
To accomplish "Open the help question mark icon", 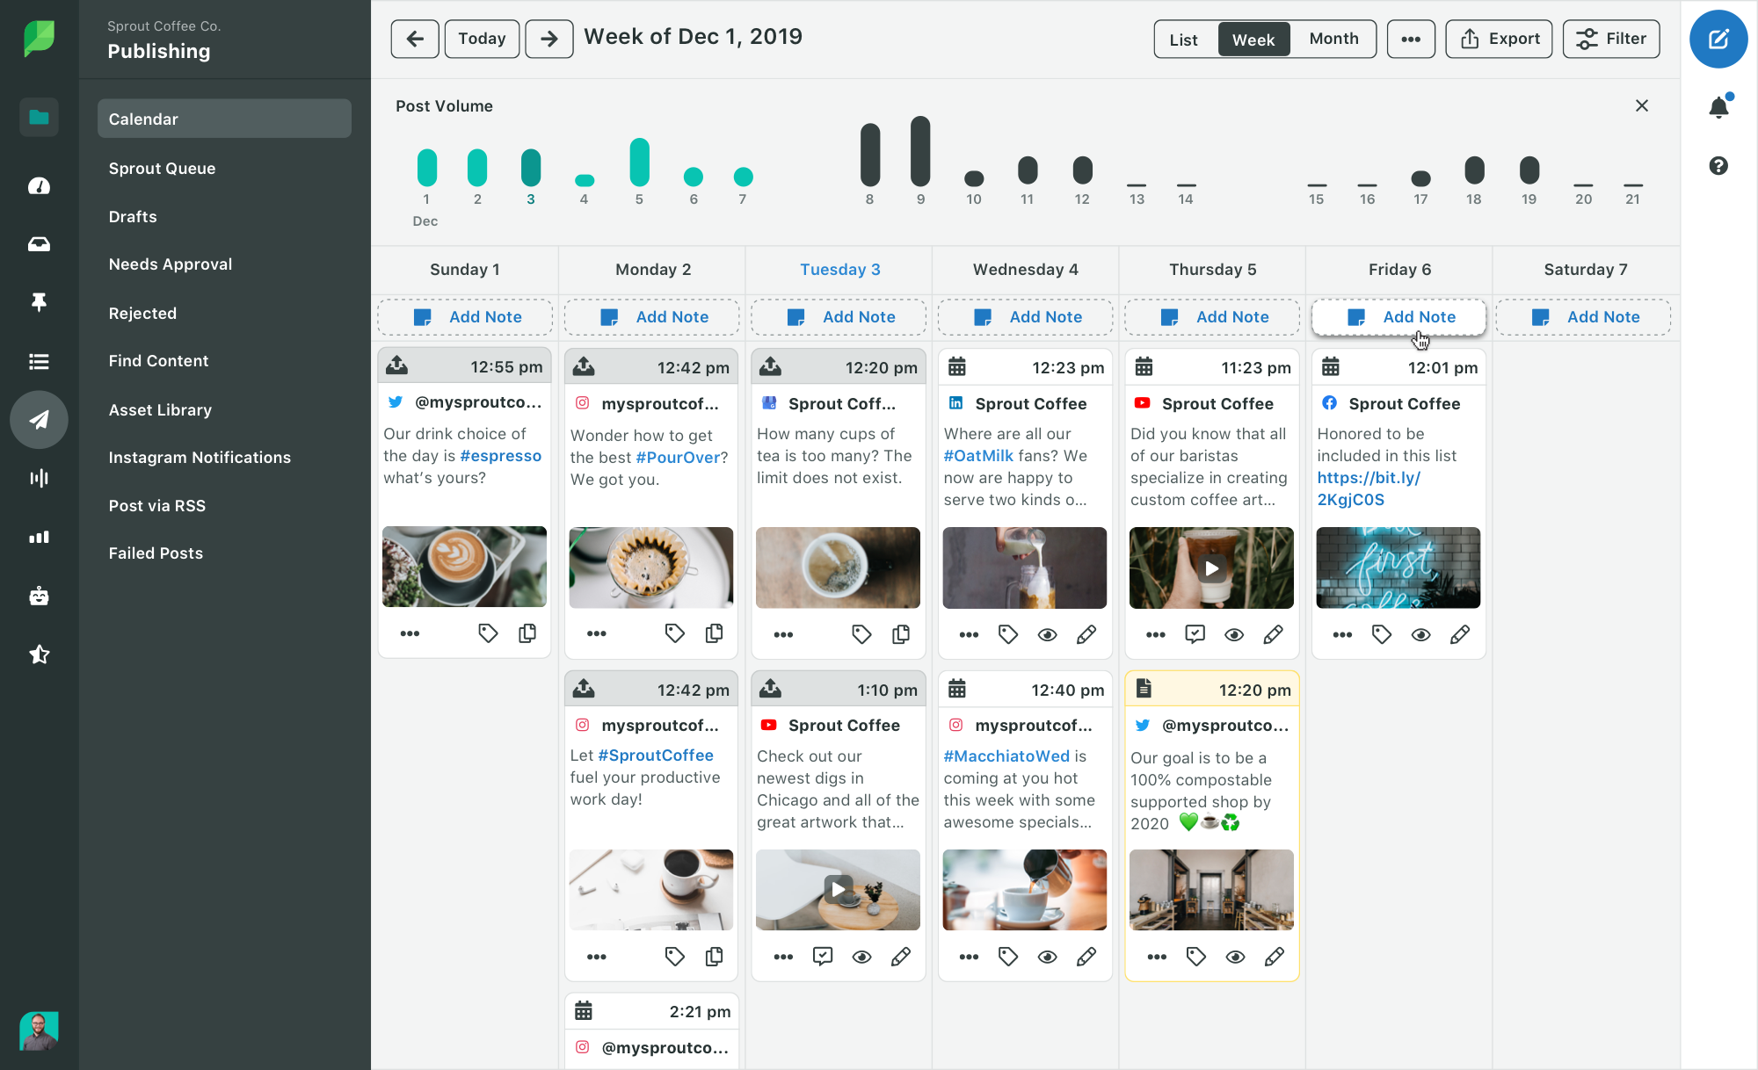I will (1718, 166).
